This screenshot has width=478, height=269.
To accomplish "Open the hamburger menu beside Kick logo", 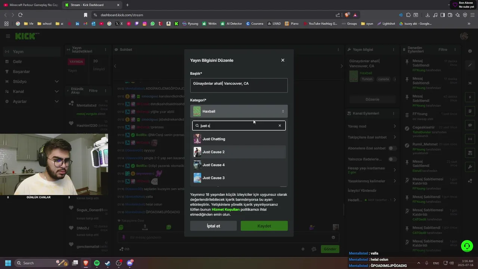I will pyautogui.click(x=8, y=36).
